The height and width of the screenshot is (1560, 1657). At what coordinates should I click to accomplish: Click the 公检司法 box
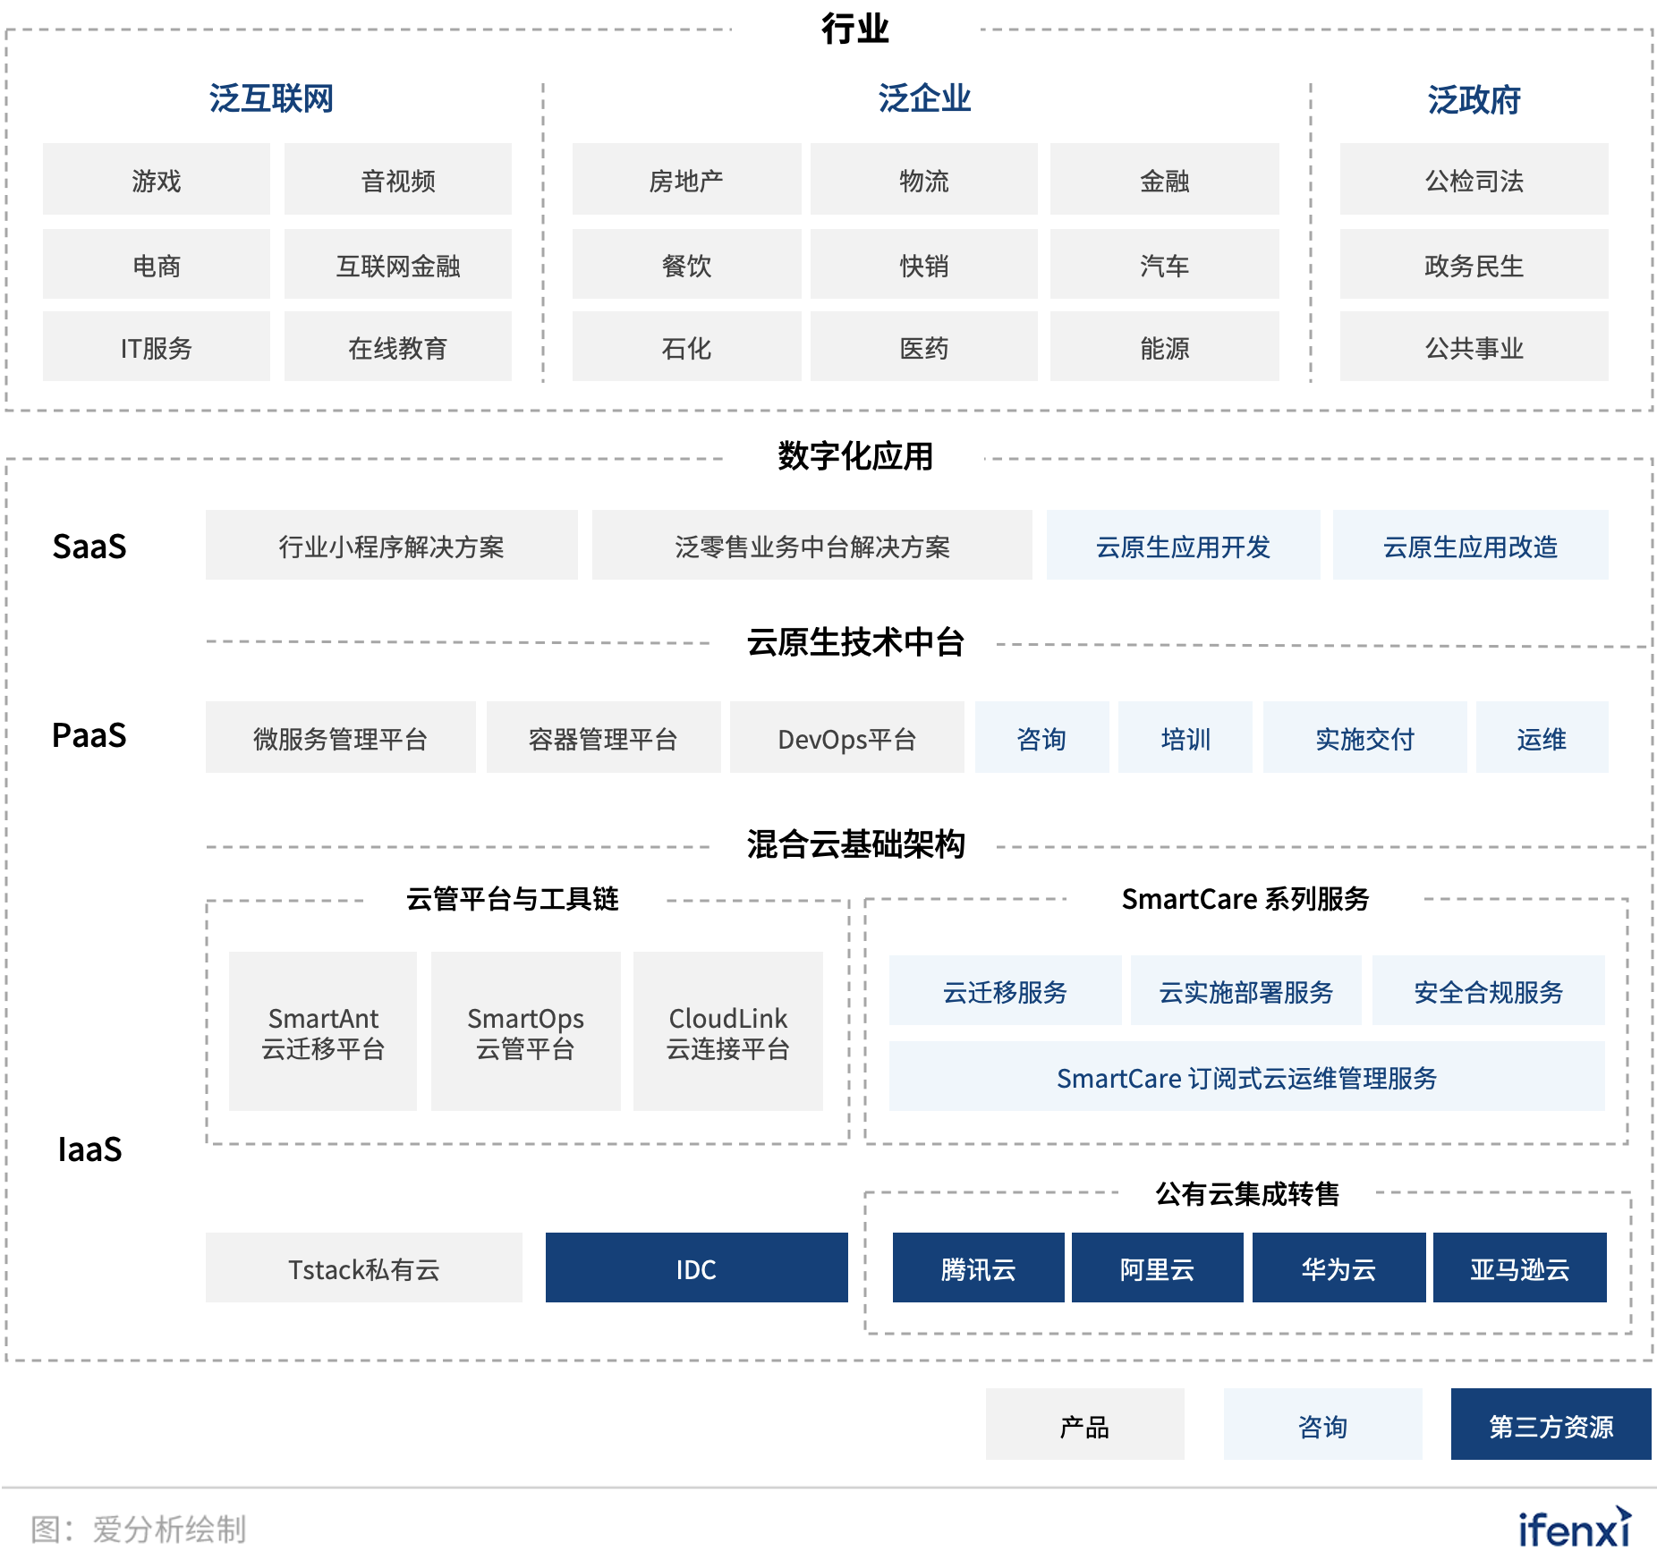(x=1474, y=179)
